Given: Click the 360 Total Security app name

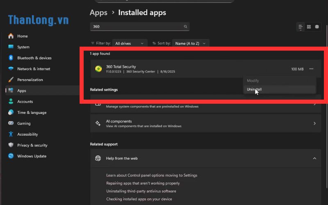Looking at the screenshot, I should 121,67.
